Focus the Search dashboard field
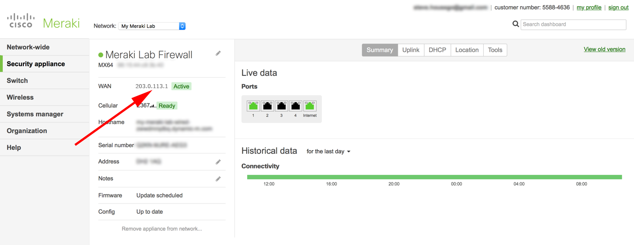Image resolution: width=634 pixels, height=245 pixels. 573,24
